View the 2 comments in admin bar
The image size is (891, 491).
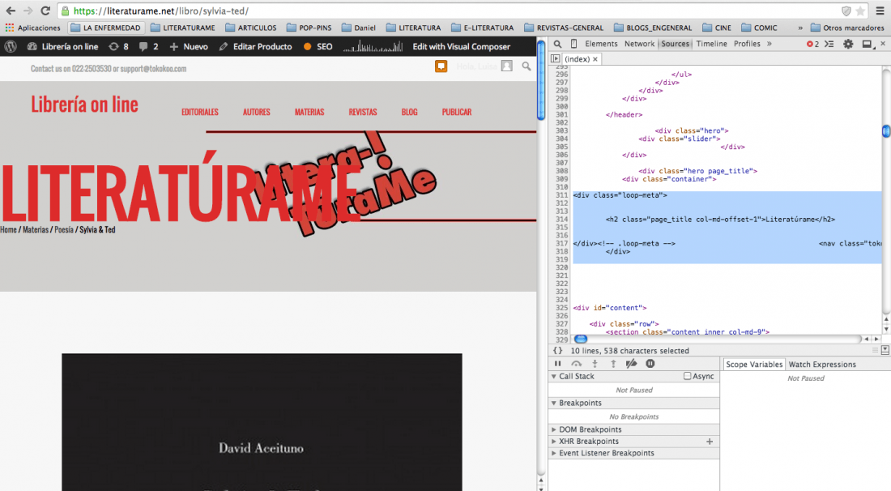(x=149, y=47)
